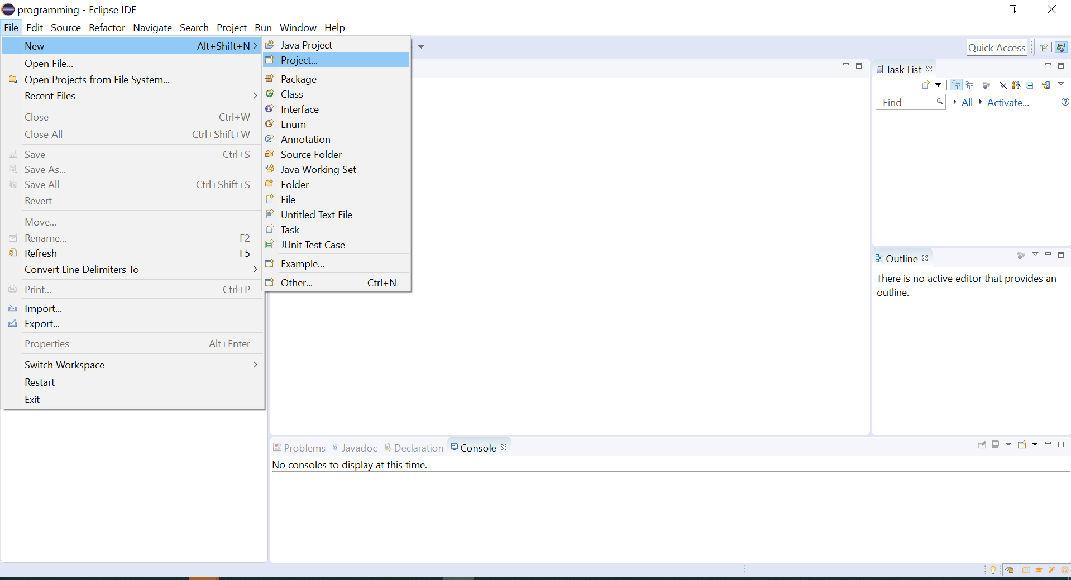Choose Other... in New submenu

tap(337, 282)
